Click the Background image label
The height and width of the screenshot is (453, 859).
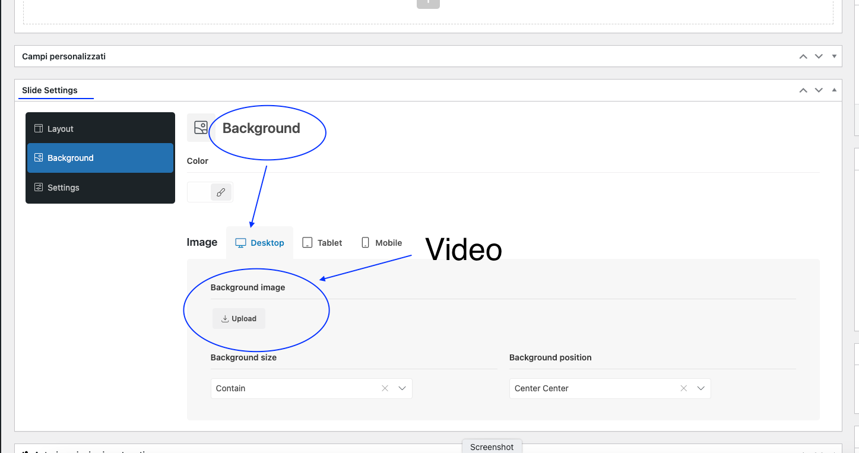(x=248, y=287)
